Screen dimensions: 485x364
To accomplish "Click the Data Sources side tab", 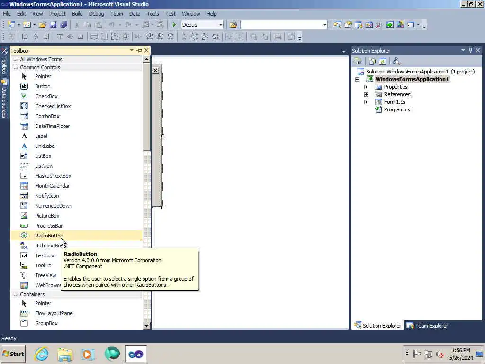I will 4,99.
